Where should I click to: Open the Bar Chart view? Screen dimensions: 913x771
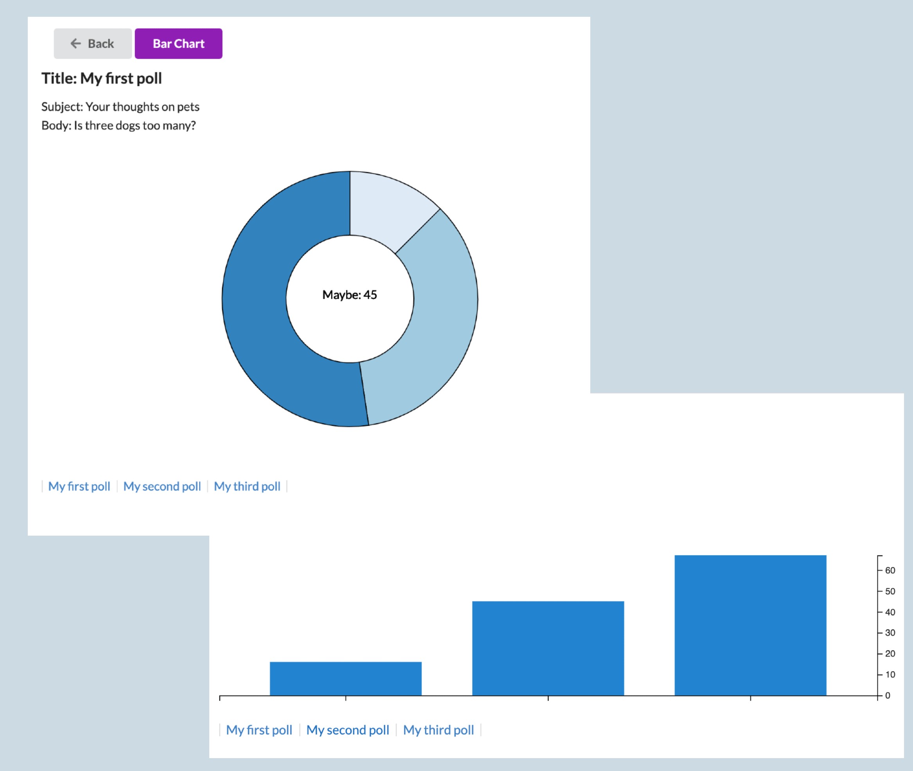click(x=178, y=43)
